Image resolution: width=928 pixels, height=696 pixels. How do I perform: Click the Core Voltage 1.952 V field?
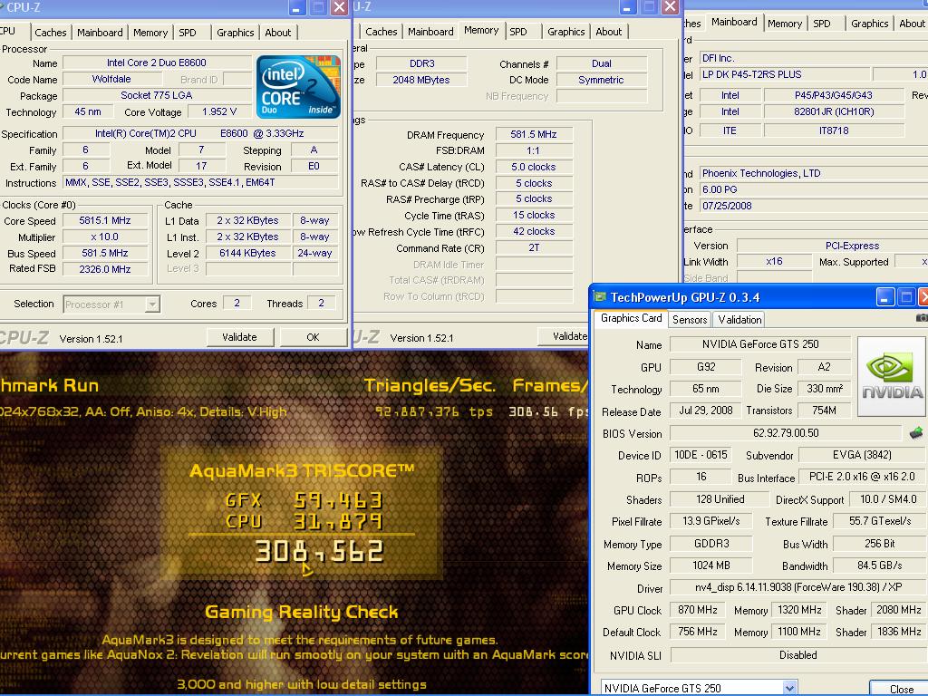(x=219, y=111)
